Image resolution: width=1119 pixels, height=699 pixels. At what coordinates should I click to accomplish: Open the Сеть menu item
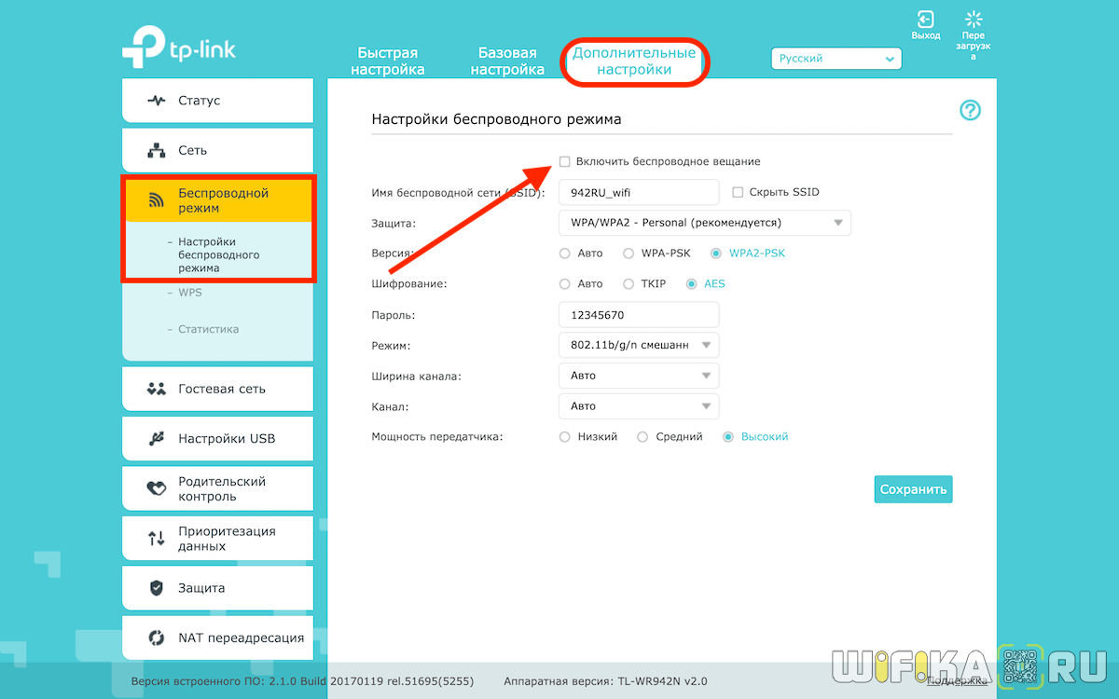point(217,150)
